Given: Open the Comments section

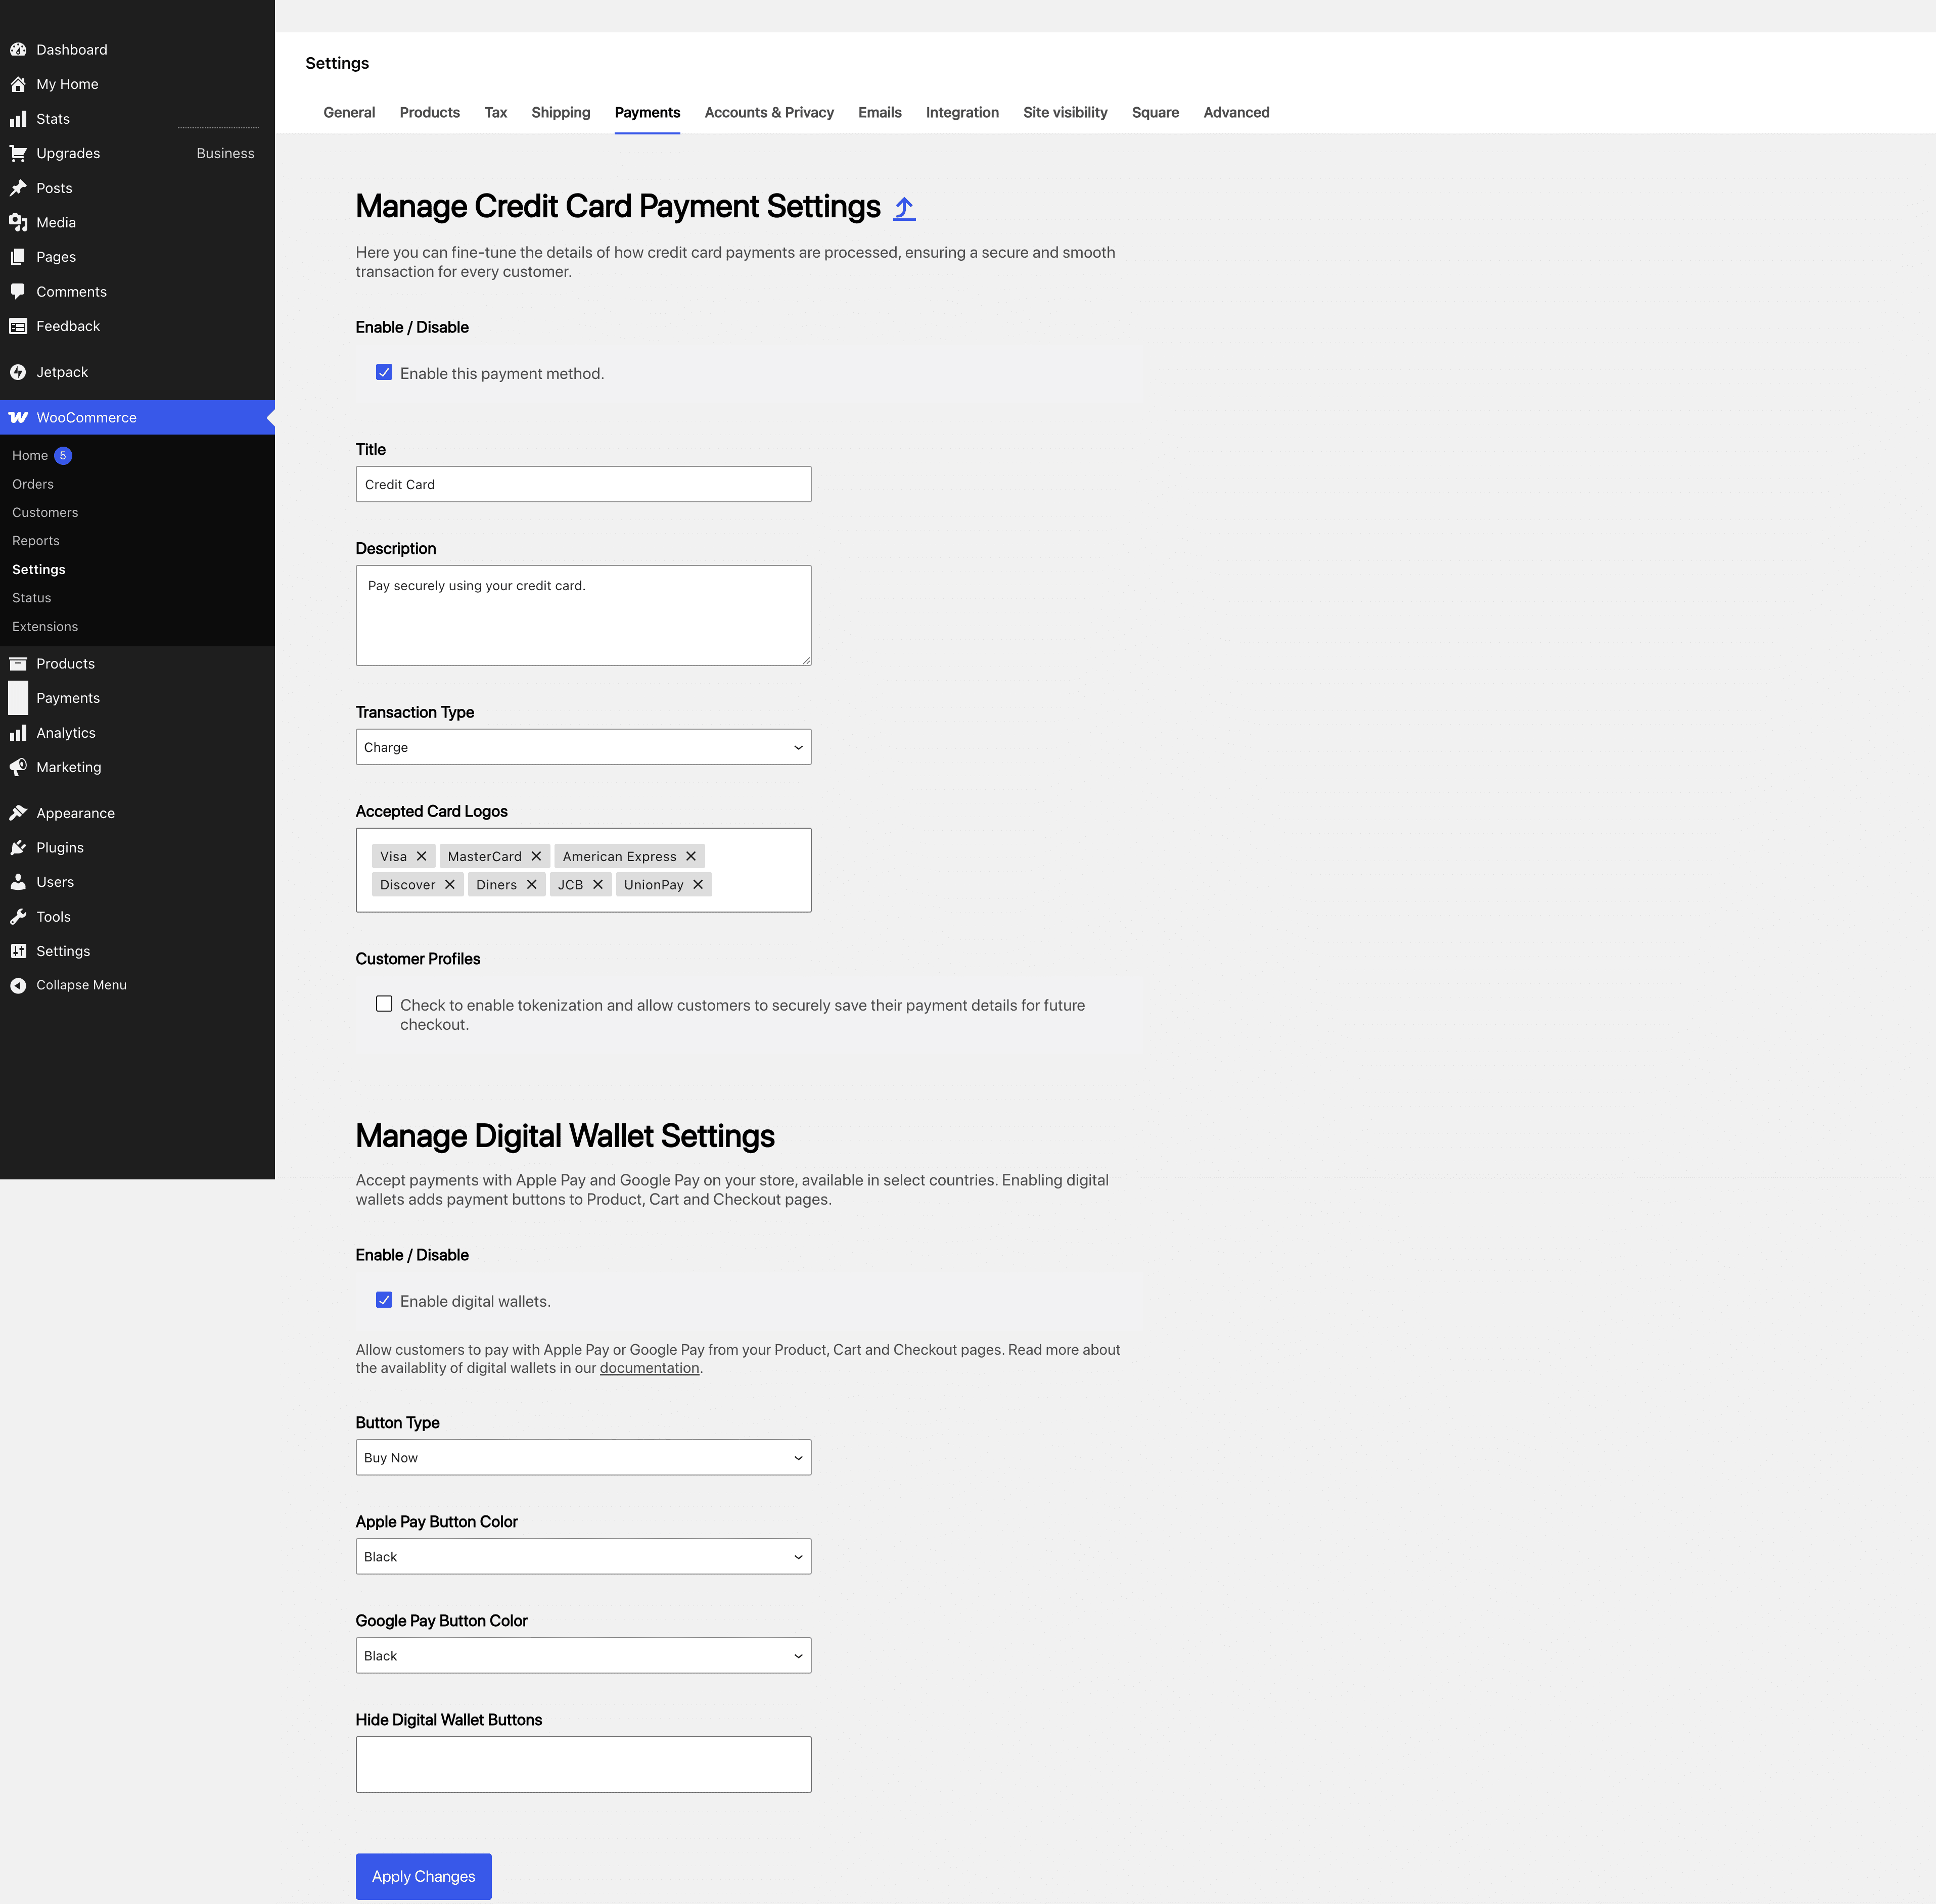Looking at the screenshot, I should pos(71,291).
